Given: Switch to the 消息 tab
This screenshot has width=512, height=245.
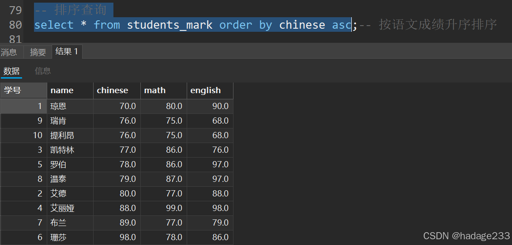Looking at the screenshot, I should coord(9,52).
